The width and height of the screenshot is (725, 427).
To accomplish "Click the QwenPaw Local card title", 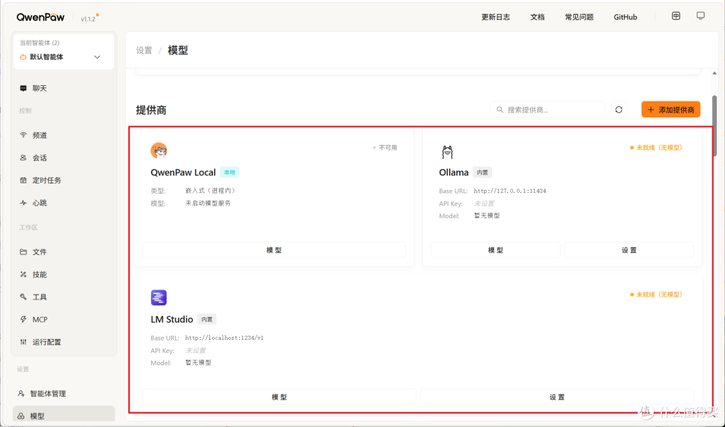I will pos(183,172).
